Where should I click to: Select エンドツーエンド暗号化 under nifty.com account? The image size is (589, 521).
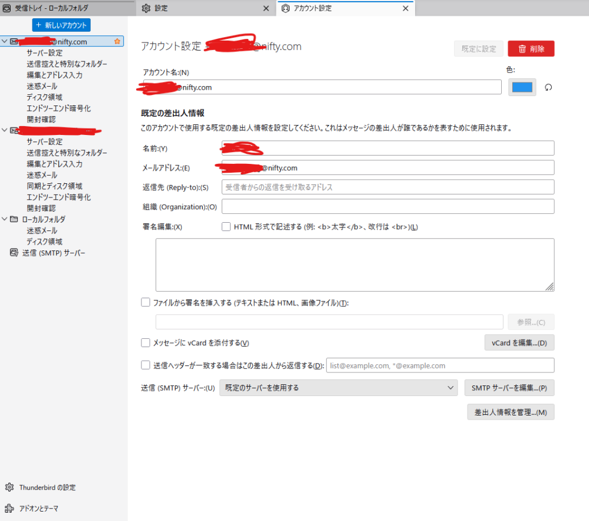coord(58,108)
